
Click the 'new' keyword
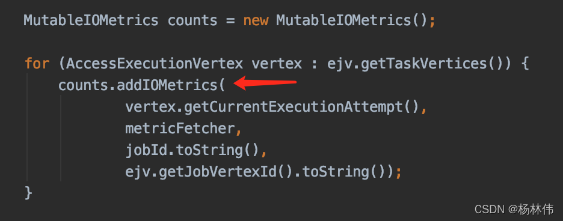[x=256, y=20]
